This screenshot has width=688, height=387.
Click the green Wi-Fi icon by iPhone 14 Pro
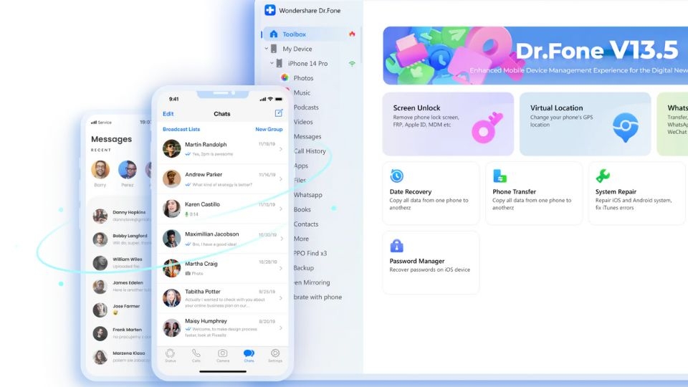click(352, 64)
